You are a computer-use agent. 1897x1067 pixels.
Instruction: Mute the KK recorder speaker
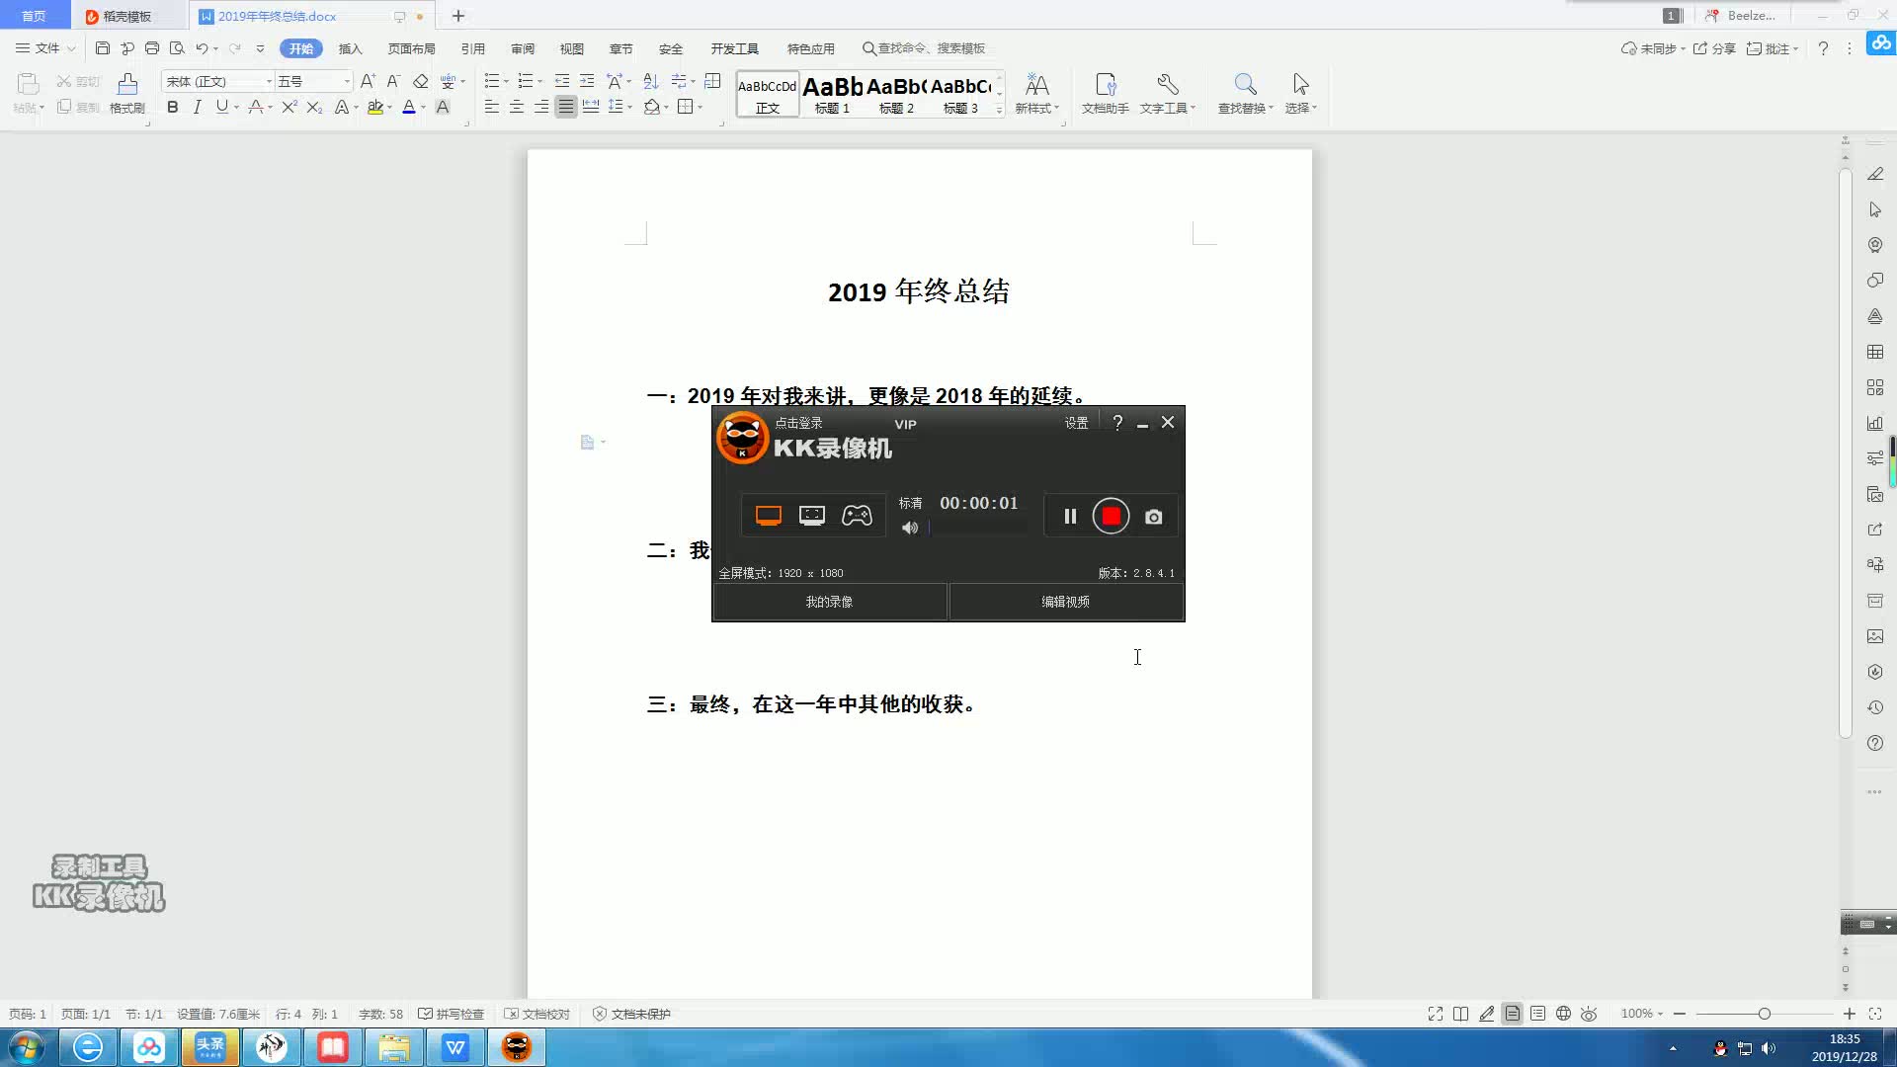910,528
